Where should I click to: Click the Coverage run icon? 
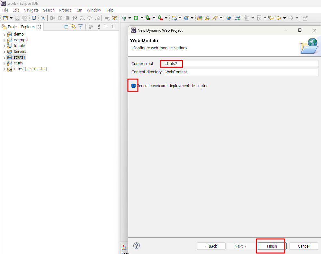(x=148, y=18)
